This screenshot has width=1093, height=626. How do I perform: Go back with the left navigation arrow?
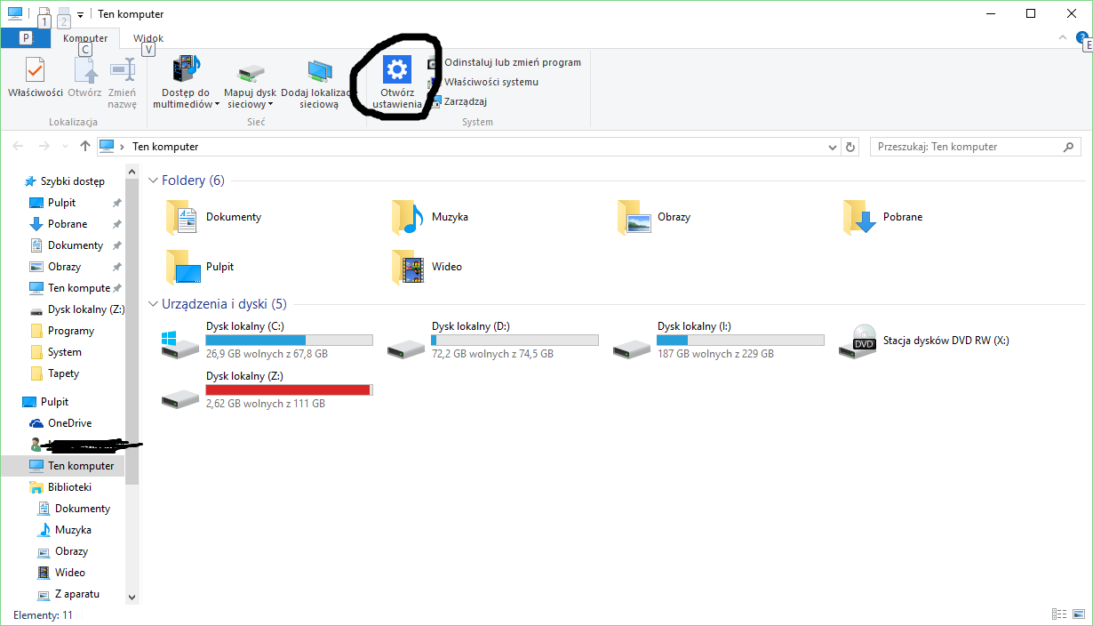coord(20,147)
